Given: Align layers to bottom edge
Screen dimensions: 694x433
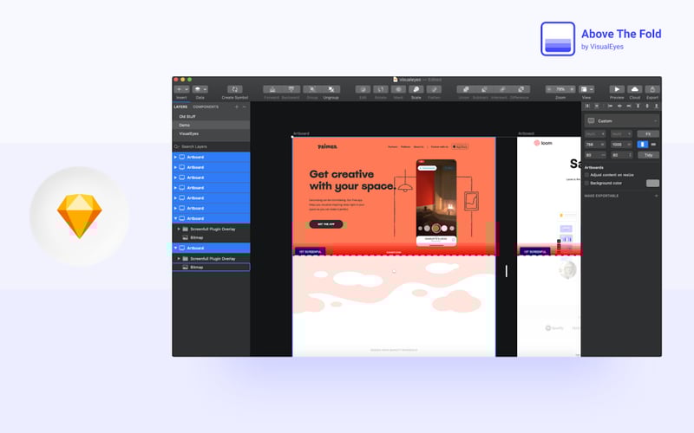Looking at the screenshot, I should click(x=657, y=106).
